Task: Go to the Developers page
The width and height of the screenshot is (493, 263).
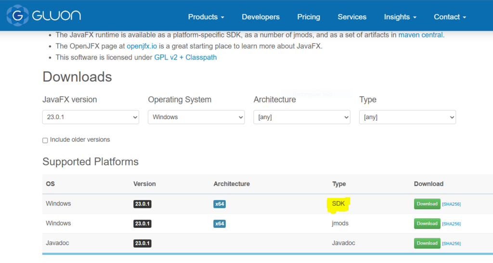Action: [260, 17]
